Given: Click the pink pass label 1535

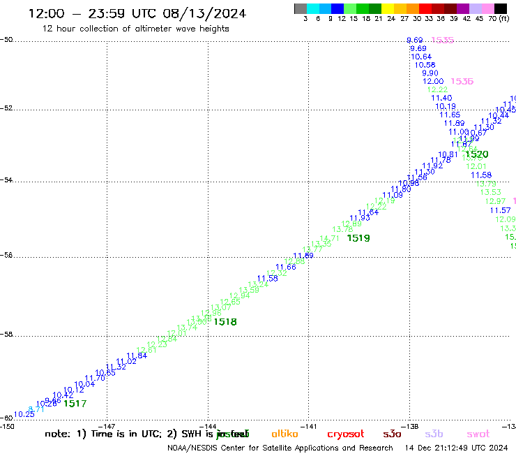Looking at the screenshot, I should click(443, 41).
